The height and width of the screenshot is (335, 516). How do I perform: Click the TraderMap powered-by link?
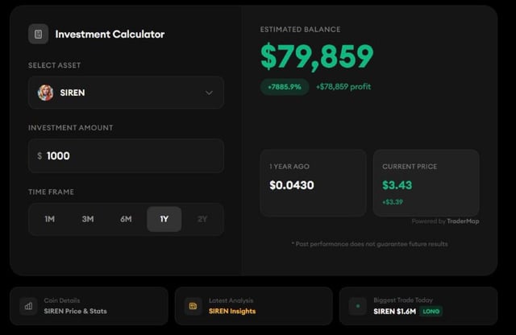[463, 221]
